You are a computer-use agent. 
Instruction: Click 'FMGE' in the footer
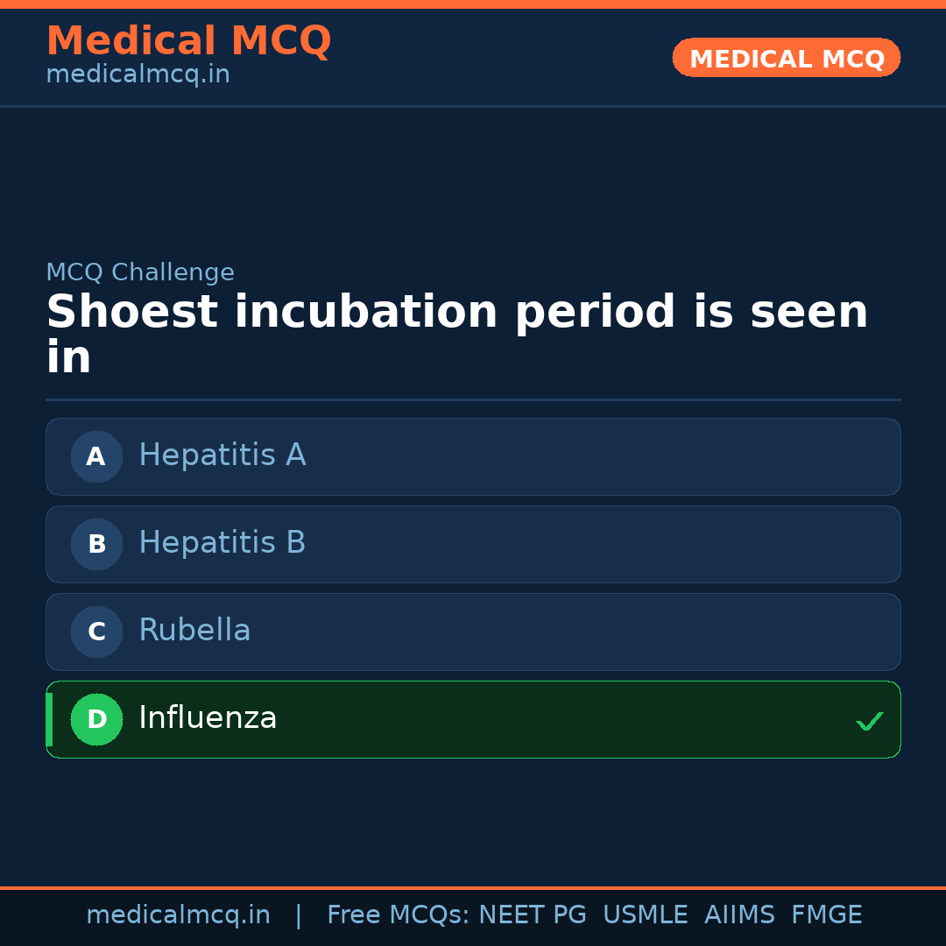click(826, 915)
